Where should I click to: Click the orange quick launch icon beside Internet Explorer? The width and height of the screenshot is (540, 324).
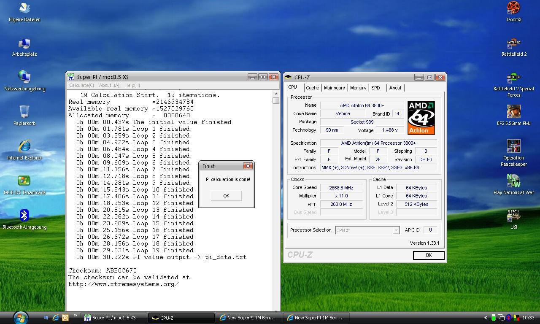[65, 318]
